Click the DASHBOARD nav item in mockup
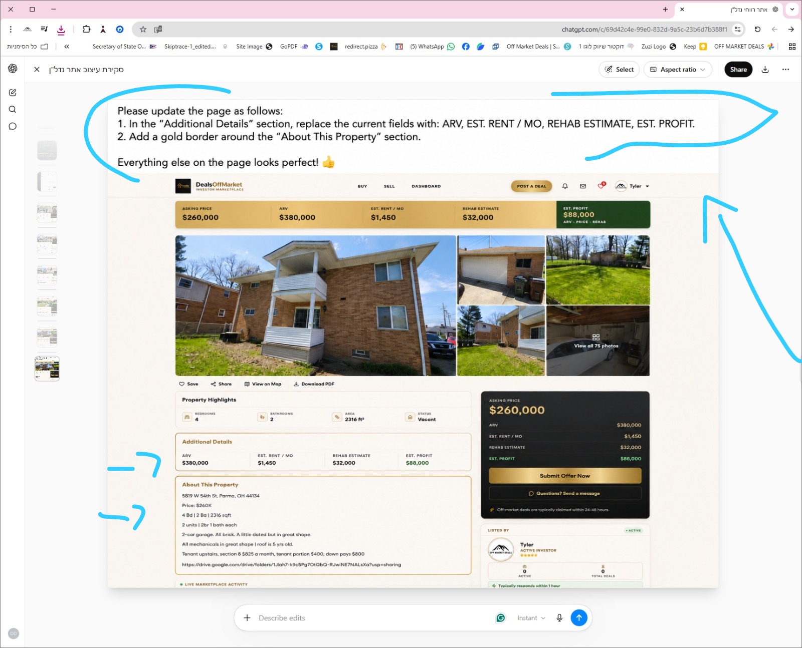This screenshot has height=648, width=802. [426, 186]
